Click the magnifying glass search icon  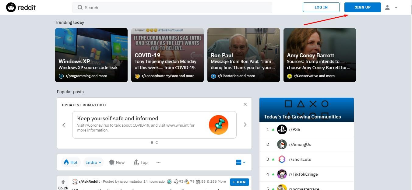click(80, 8)
